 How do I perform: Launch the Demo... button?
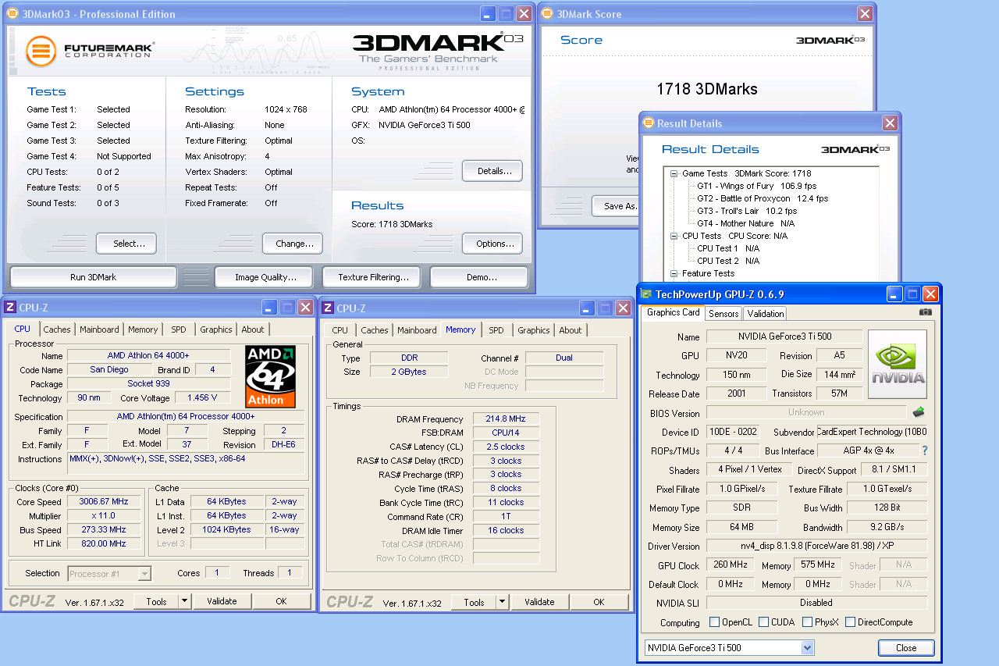point(479,277)
